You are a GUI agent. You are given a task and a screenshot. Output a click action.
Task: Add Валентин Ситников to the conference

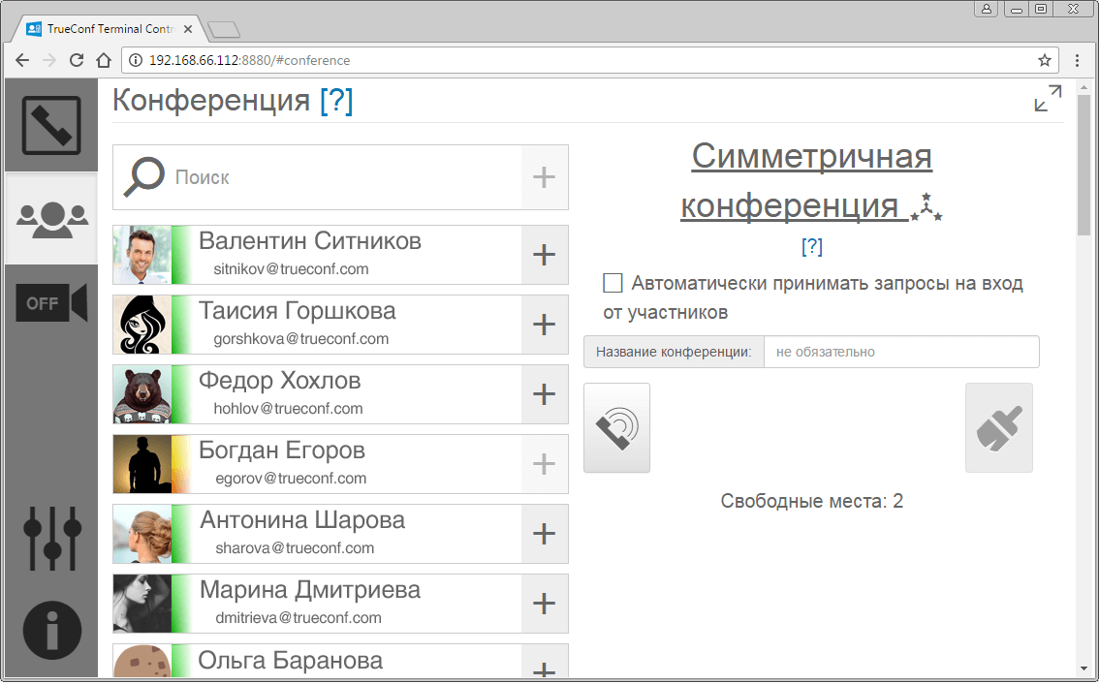tap(545, 255)
